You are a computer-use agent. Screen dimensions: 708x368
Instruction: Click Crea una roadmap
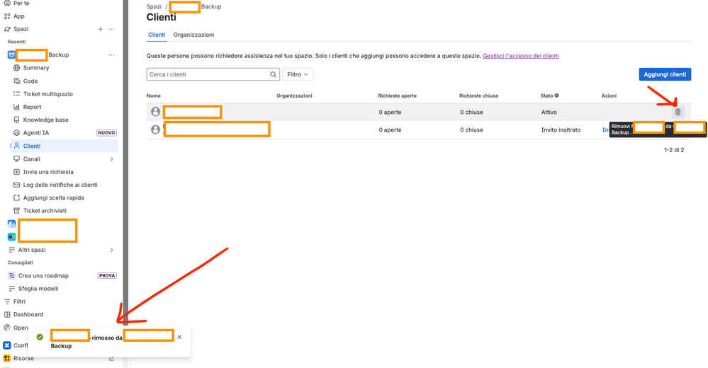pos(43,275)
